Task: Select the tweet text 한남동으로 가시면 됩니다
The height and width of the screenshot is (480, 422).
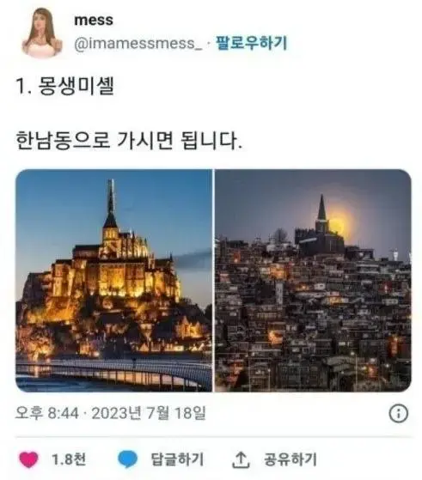Action: [129, 141]
